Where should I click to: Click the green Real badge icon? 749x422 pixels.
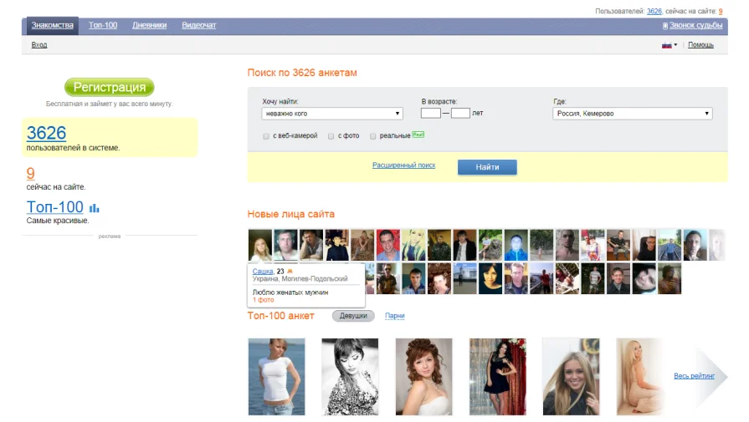click(418, 135)
